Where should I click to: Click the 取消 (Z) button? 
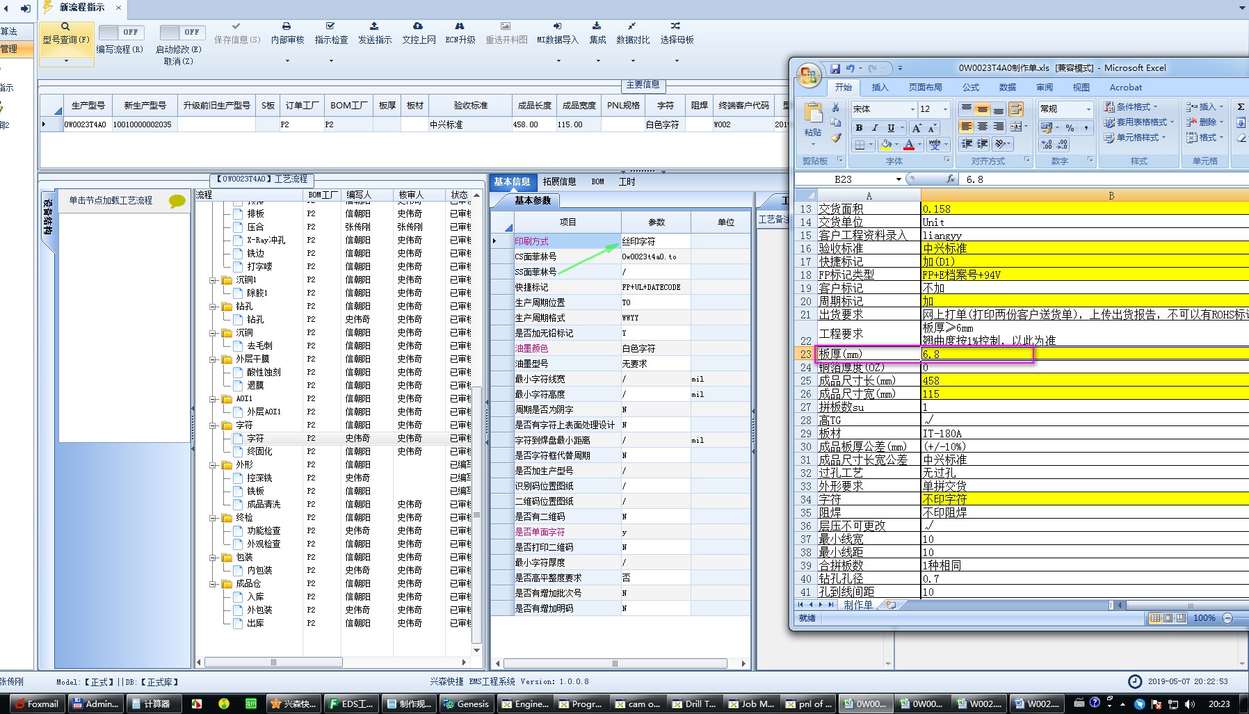pos(178,61)
